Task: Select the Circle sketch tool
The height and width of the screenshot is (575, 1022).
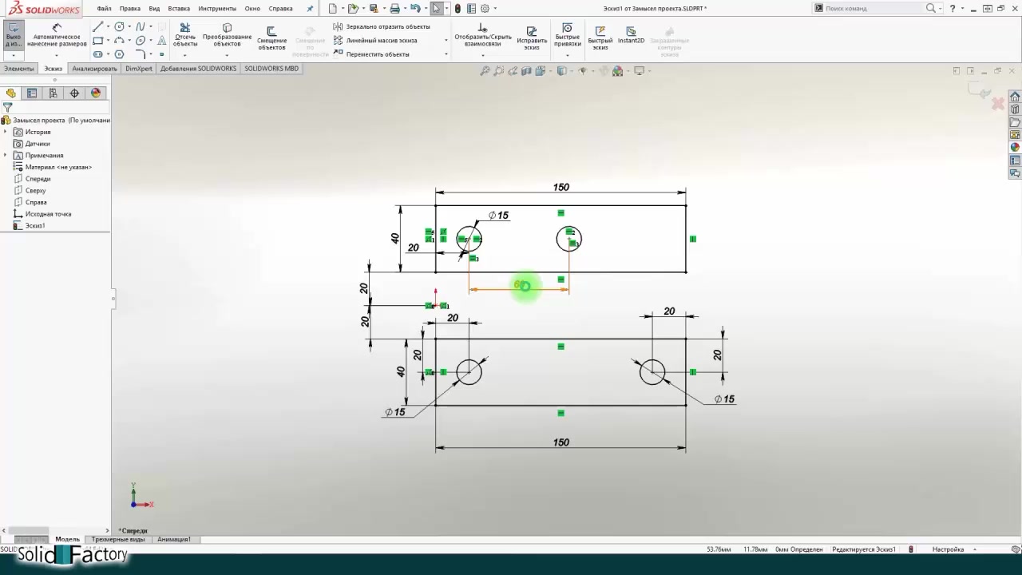Action: [x=119, y=27]
